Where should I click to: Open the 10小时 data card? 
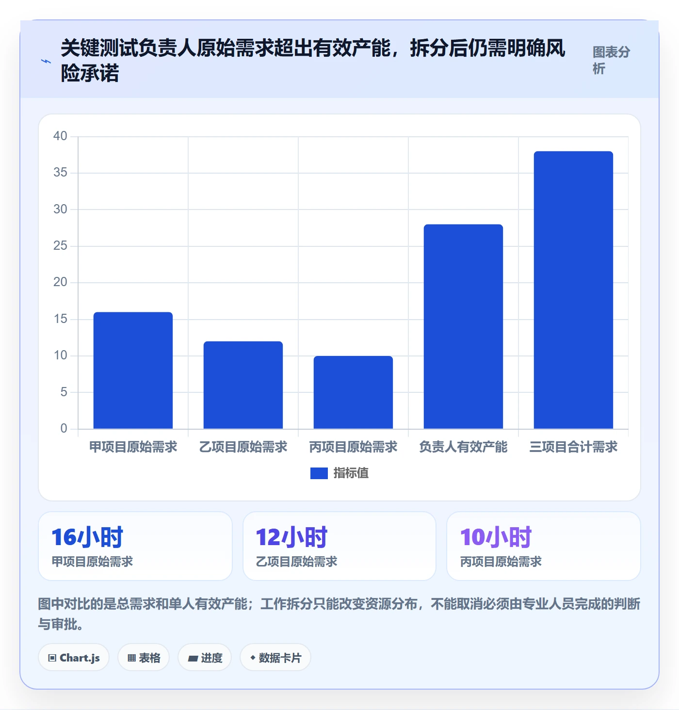click(544, 546)
